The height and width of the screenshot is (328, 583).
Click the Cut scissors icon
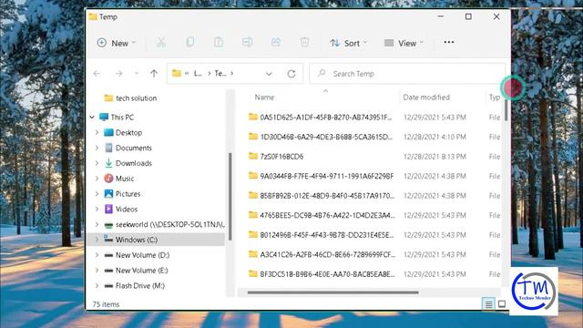tap(161, 43)
